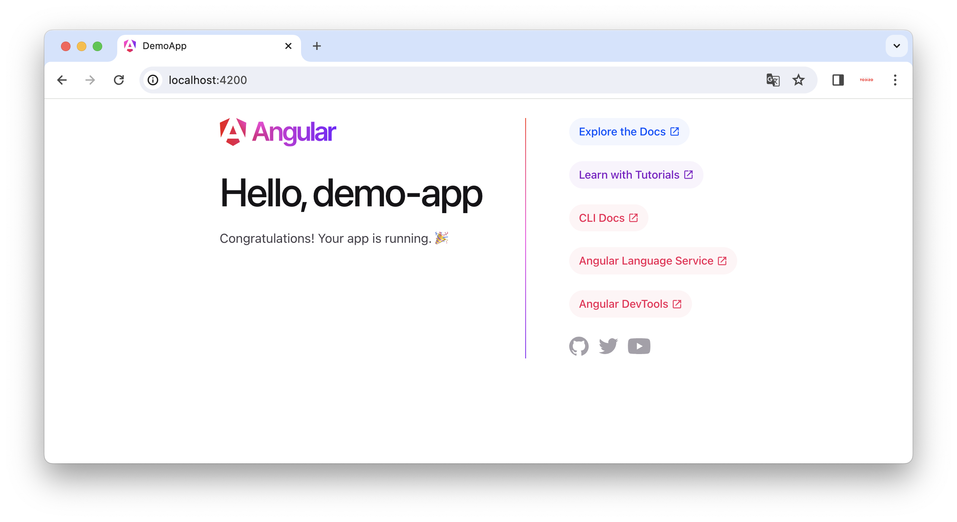Open "Learn with Tutorials"
Viewport: 957px width, 522px height.
tap(635, 174)
